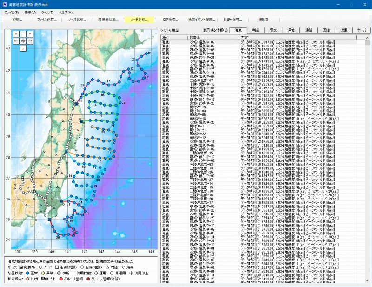Open the ヘルプ(H) menu
This screenshot has width=372, height=287.
pos(66,13)
